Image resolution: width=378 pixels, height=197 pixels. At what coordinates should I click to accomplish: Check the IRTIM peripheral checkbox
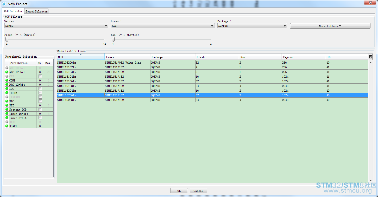pyautogui.click(x=40, y=93)
